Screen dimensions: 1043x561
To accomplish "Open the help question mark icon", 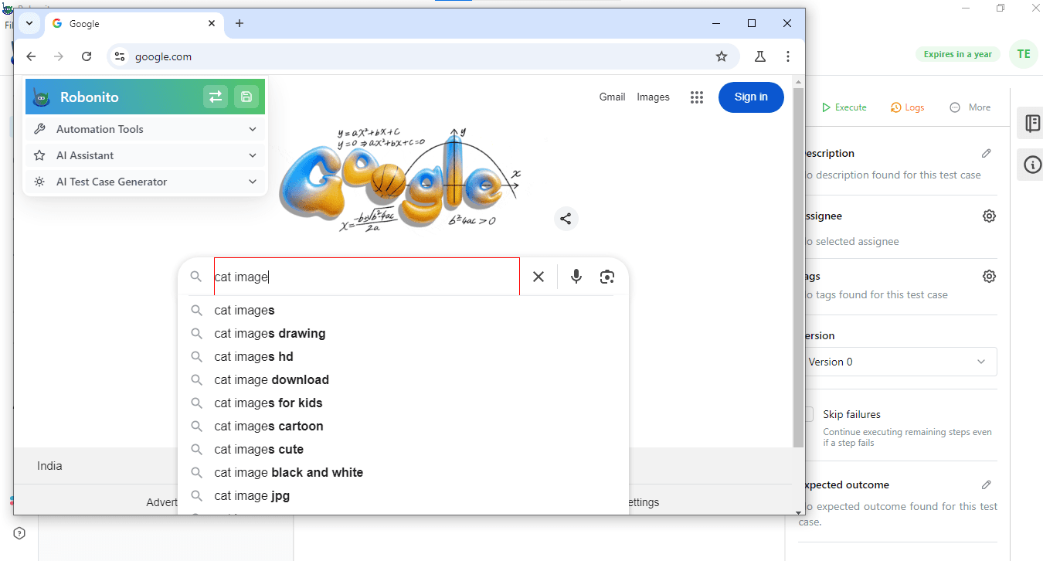I will [x=19, y=533].
